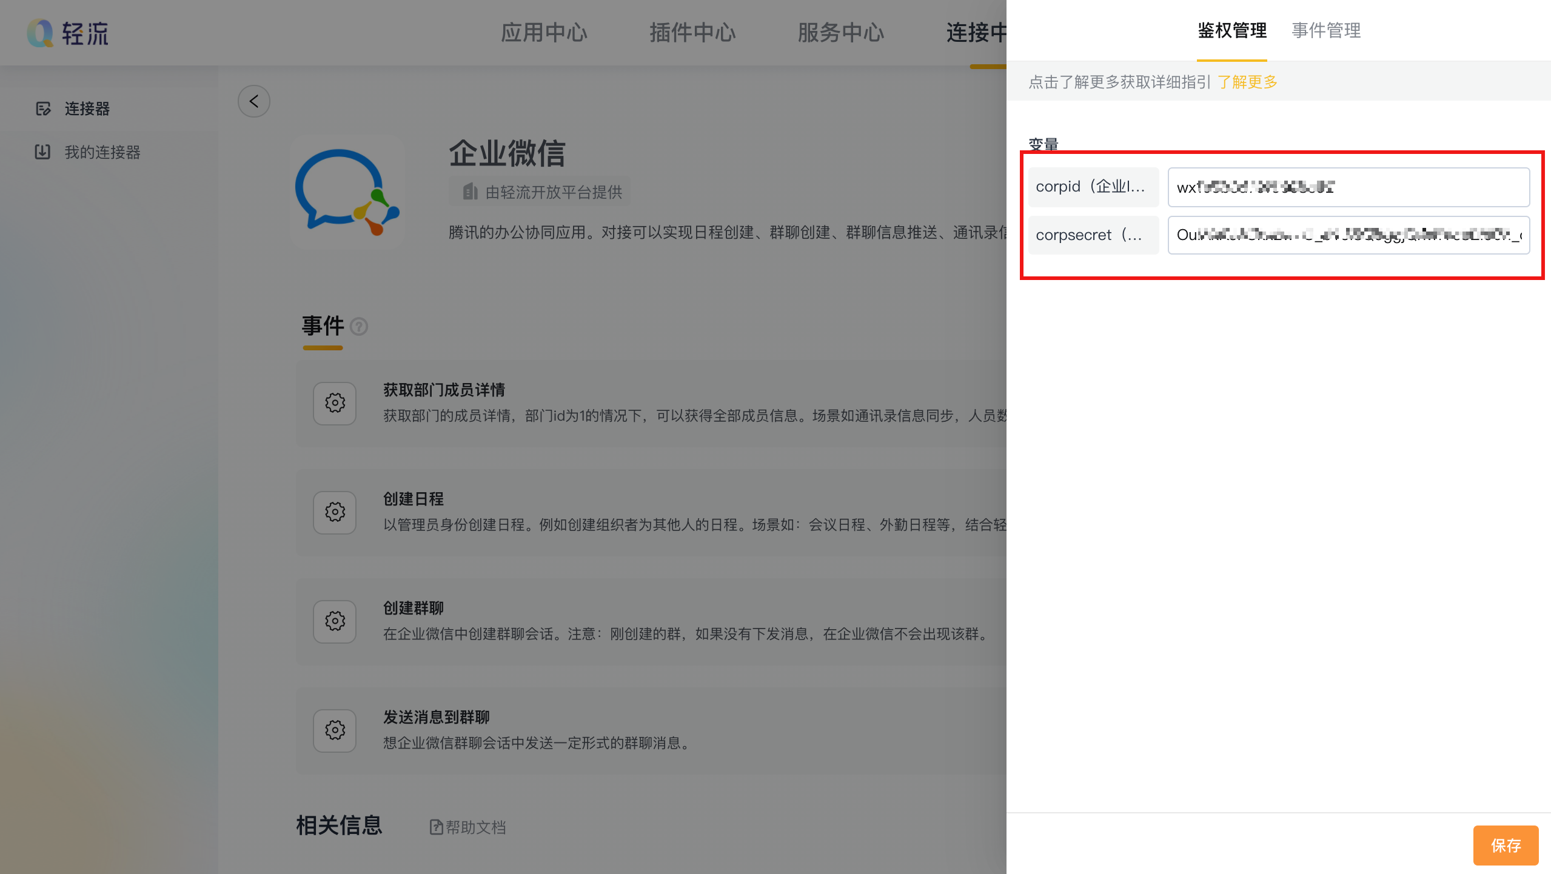Click the corpid value input field

point(1348,187)
